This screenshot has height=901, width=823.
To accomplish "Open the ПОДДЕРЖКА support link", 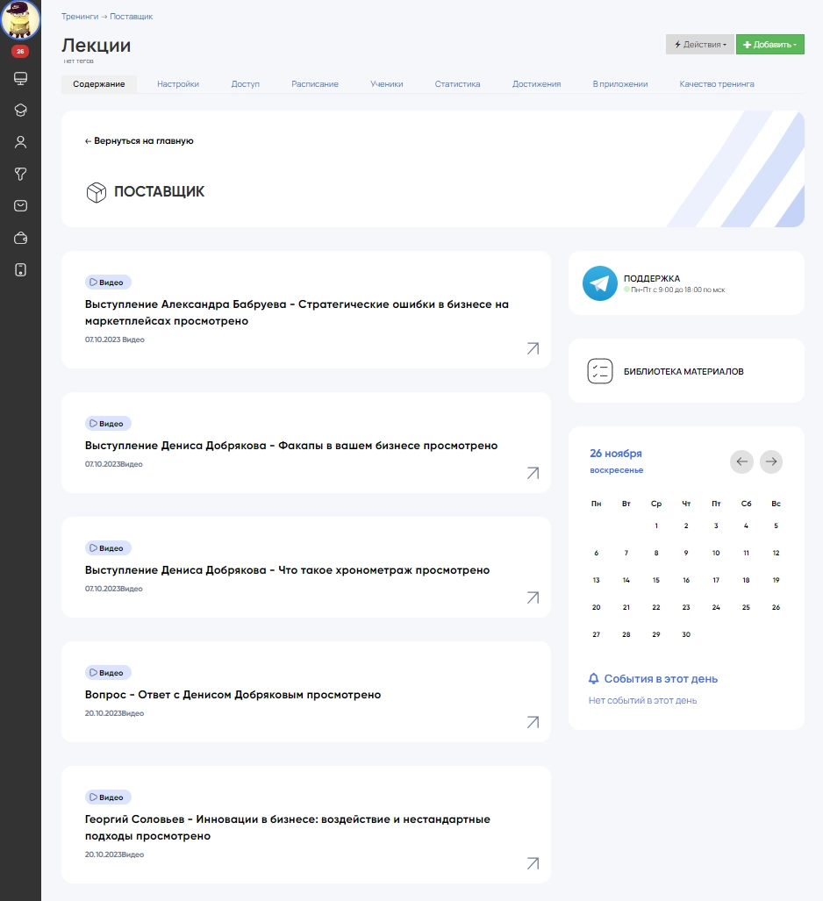I will click(x=652, y=278).
